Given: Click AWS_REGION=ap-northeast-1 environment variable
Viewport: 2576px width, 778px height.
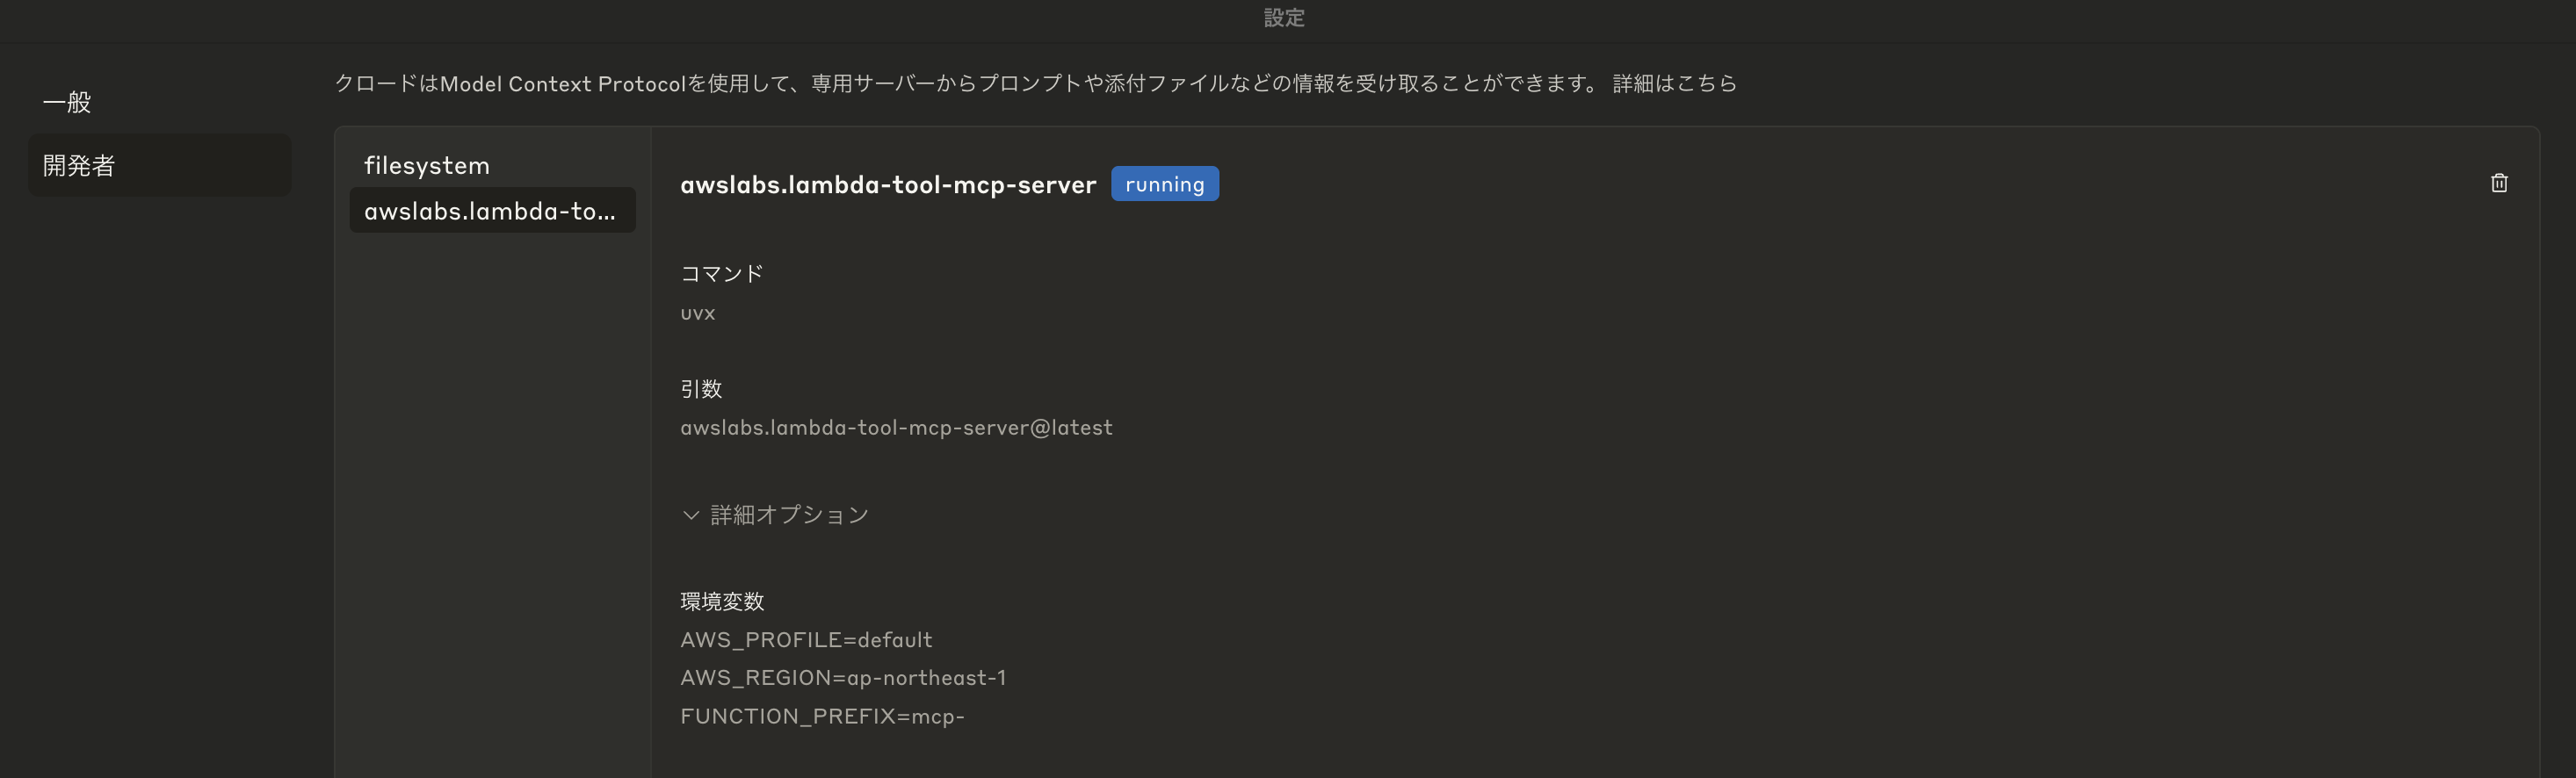Looking at the screenshot, I should click(x=843, y=678).
